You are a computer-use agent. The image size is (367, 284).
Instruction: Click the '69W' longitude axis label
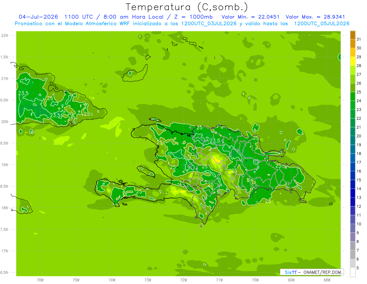291,280
